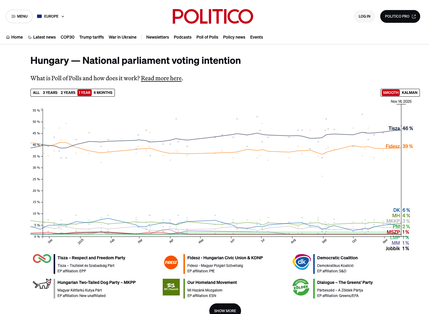The width and height of the screenshot is (429, 314).
Task: Click the POLITICO PRO external link button
Action: coord(400,16)
